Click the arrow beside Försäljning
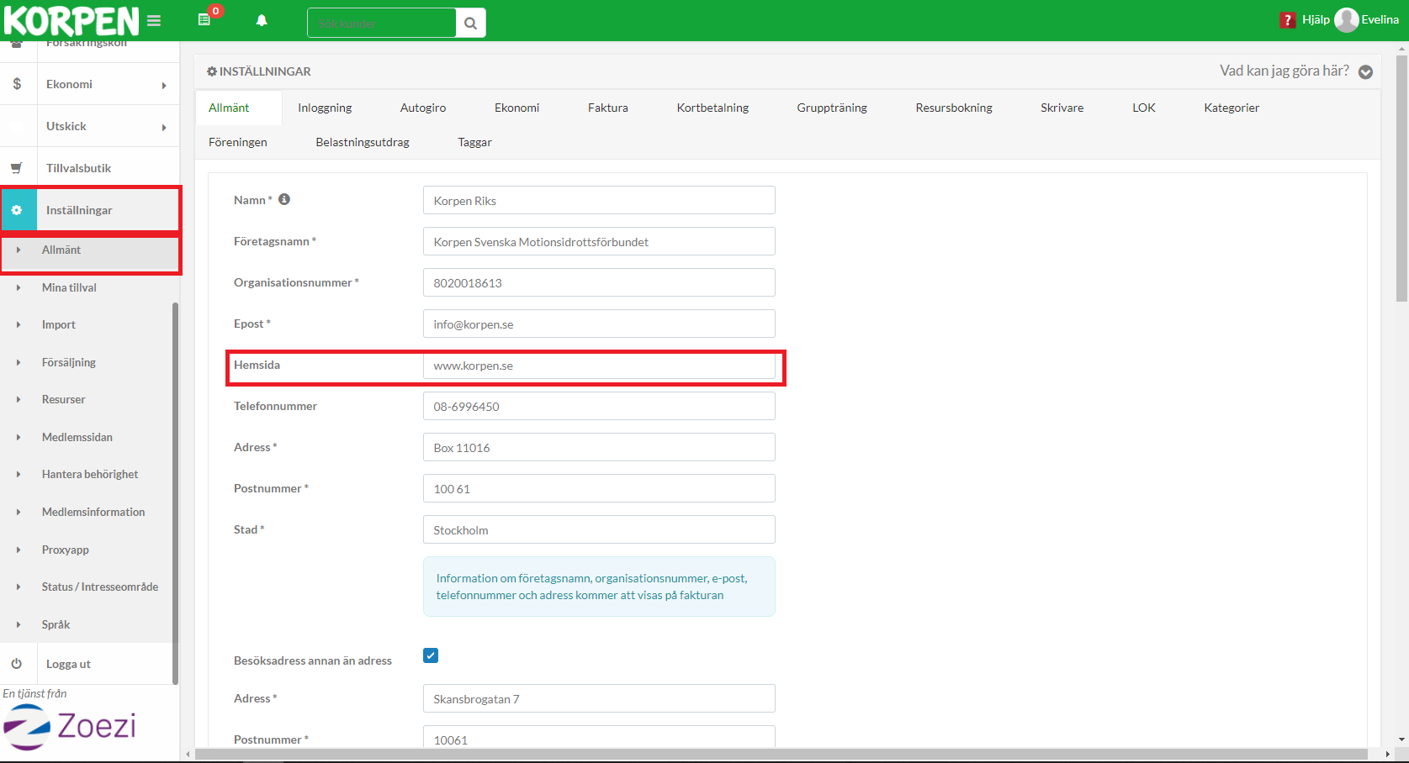The width and height of the screenshot is (1409, 763). pyautogui.click(x=19, y=362)
